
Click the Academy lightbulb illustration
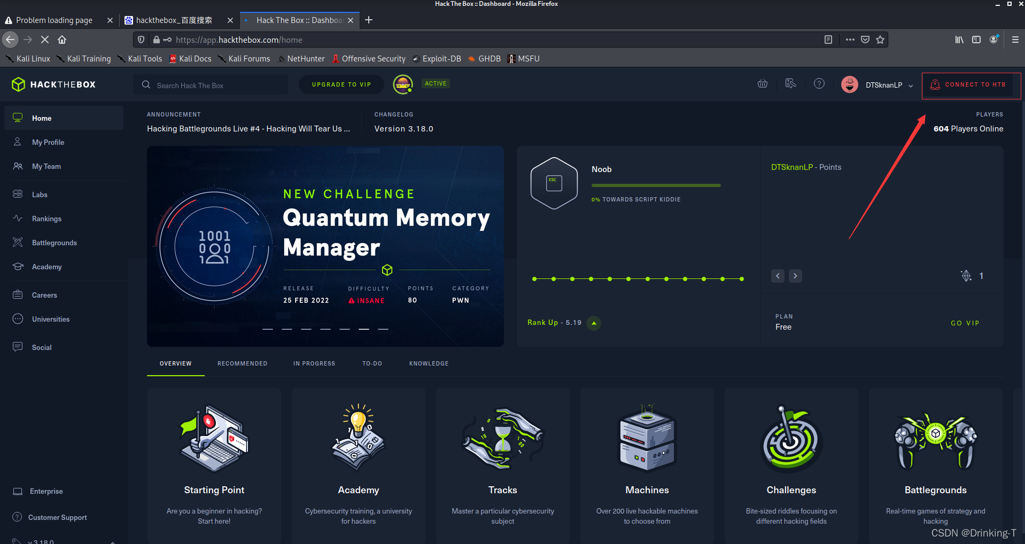pos(359,438)
